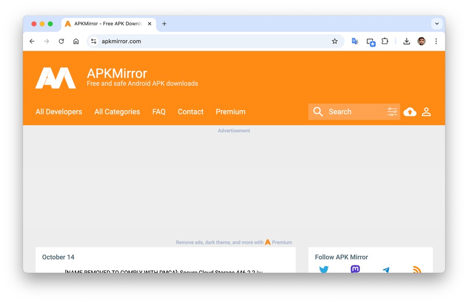Image resolution: width=468 pixels, height=303 pixels.
Task: Click the Follow APK Mirror heading
Action: coord(342,257)
